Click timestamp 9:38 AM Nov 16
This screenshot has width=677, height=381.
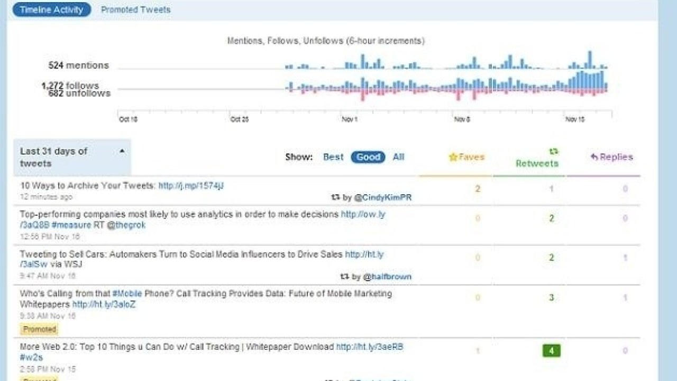(48, 316)
